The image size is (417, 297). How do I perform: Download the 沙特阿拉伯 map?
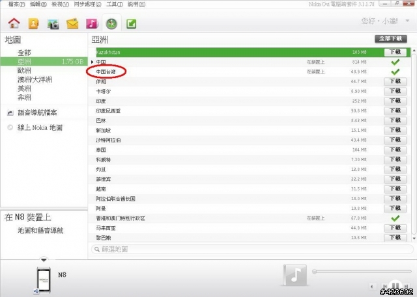pyautogui.click(x=395, y=140)
